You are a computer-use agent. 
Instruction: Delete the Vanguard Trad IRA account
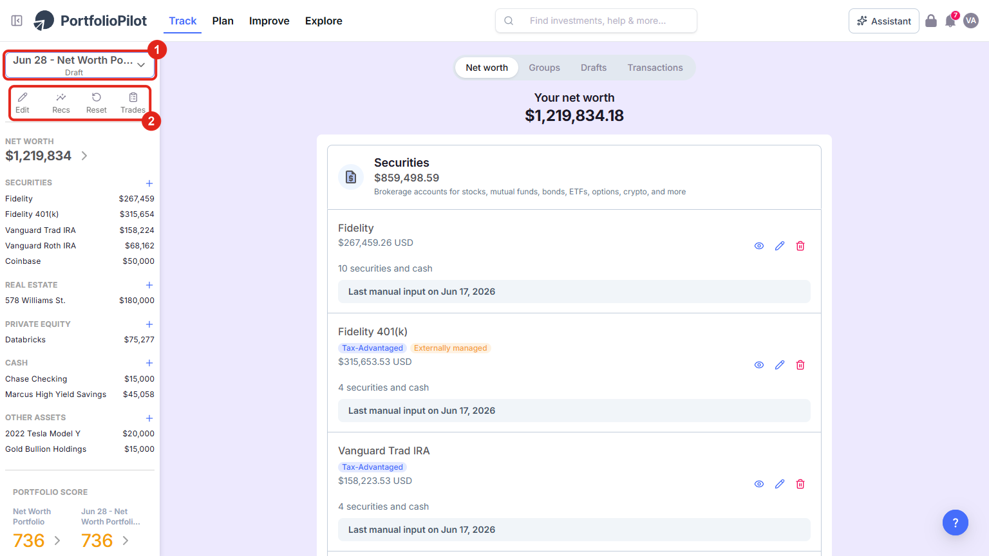tap(800, 484)
